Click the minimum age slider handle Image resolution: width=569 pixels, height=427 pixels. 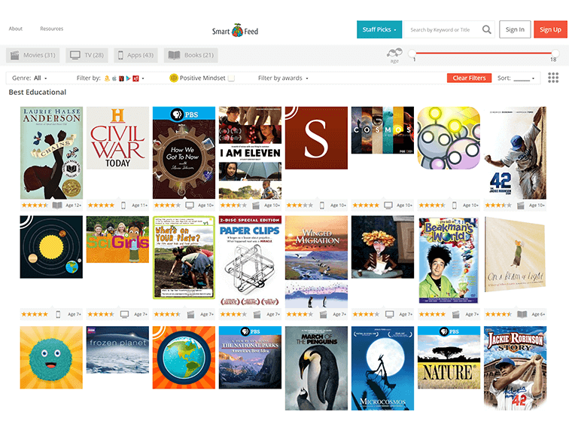tap(412, 53)
